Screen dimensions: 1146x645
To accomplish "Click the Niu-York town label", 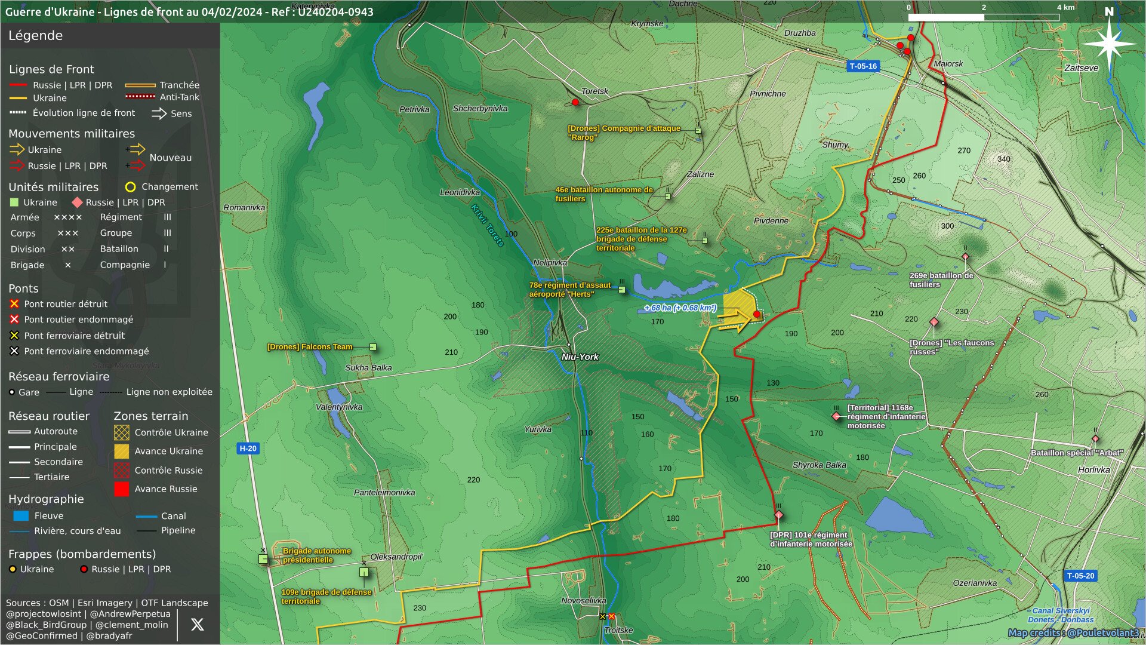I will [x=580, y=357].
